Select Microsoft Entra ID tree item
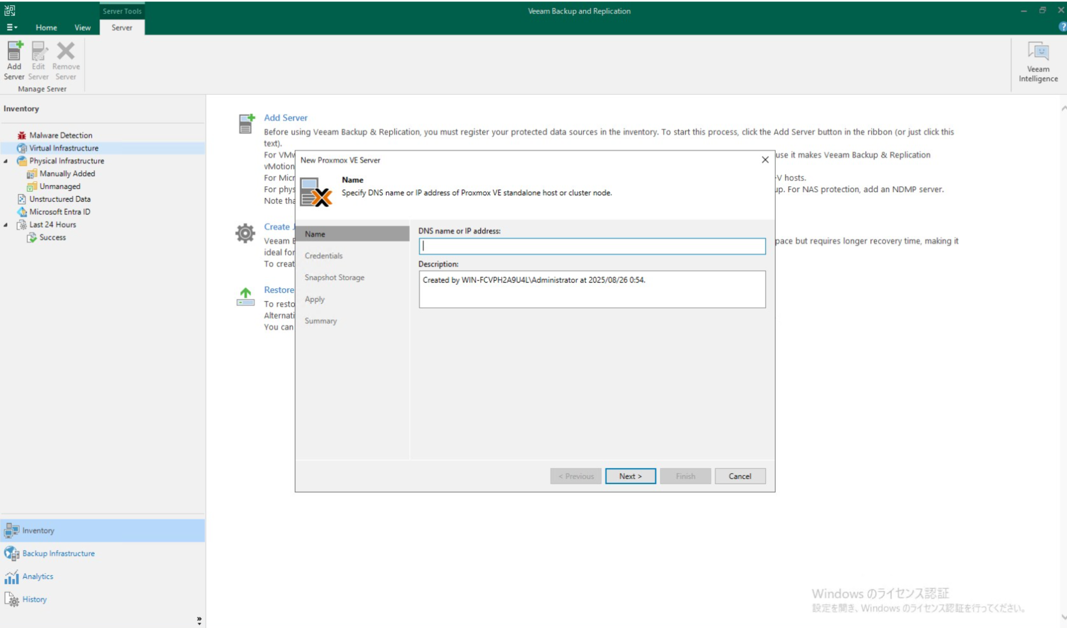The height and width of the screenshot is (628, 1067). tap(60, 212)
